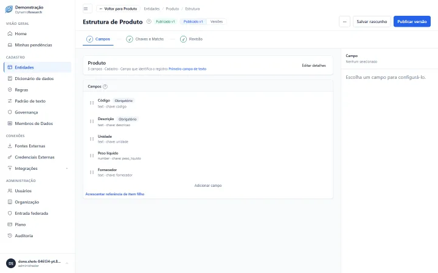Select the Código field row
Viewport: 438px width, 273px height.
point(208,103)
